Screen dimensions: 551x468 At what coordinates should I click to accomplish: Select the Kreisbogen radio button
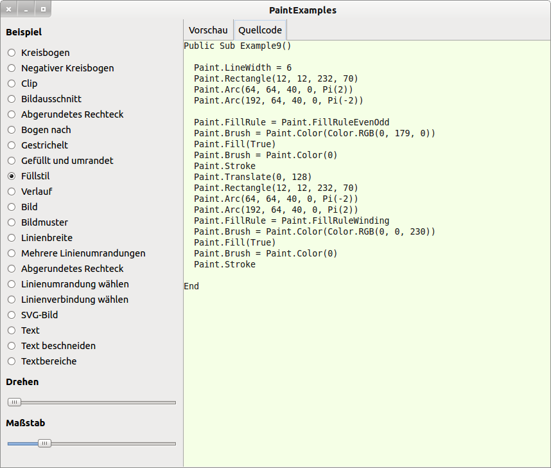[x=11, y=53]
